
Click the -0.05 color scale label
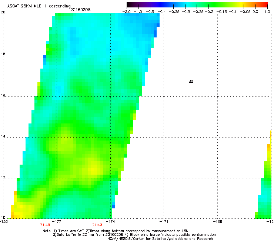[x=245, y=12]
